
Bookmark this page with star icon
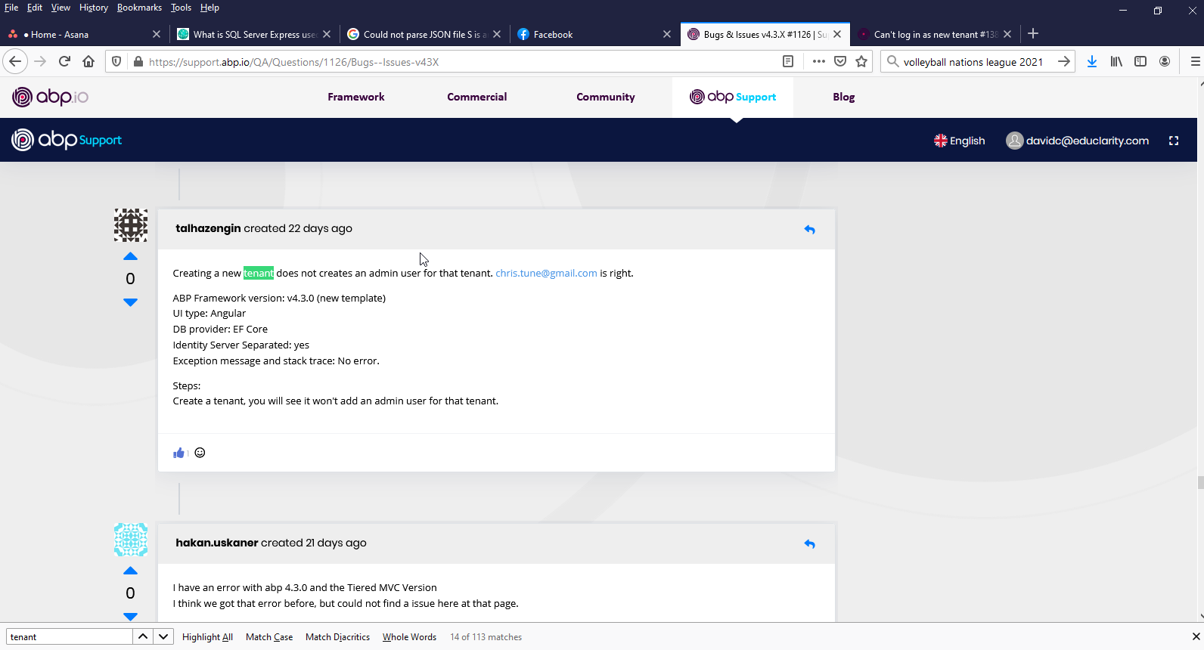(x=861, y=62)
